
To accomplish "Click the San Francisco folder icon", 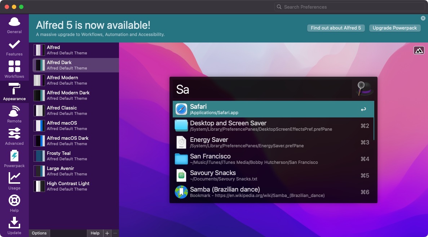I will point(181,159).
